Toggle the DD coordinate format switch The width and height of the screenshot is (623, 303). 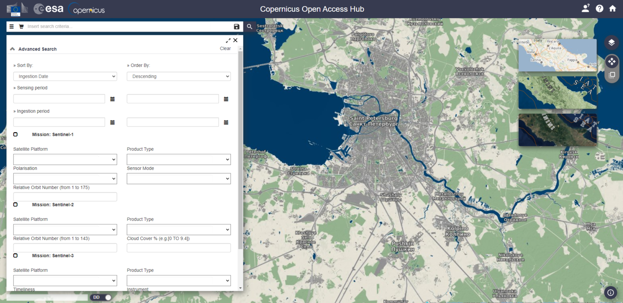[x=101, y=297]
